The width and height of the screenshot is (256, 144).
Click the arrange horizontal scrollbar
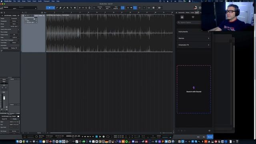click(60, 133)
